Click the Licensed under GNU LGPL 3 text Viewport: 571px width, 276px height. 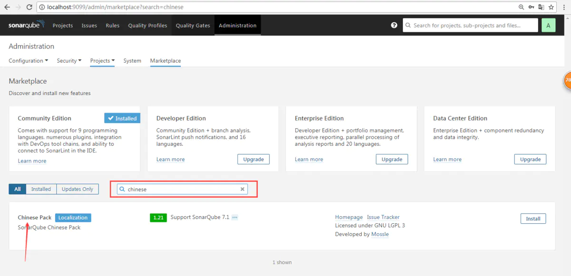click(x=370, y=226)
